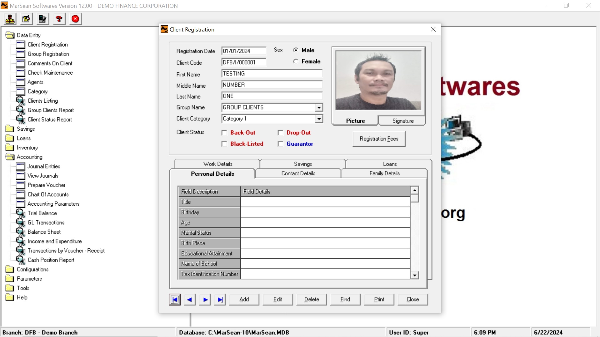The height and width of the screenshot is (337, 600).
Task: Click the red question mark help icon
Action: click(59, 19)
